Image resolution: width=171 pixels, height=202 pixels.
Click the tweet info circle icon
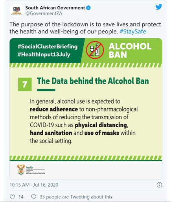point(159,185)
